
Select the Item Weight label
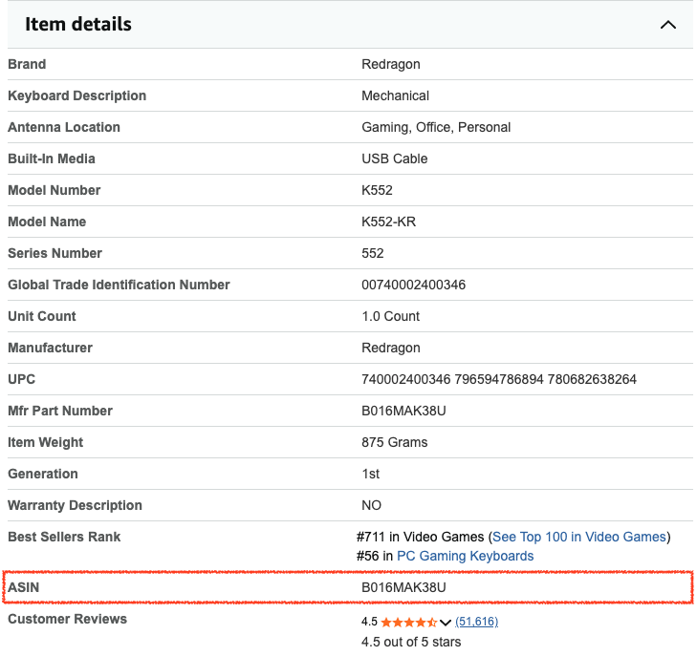click(x=45, y=442)
